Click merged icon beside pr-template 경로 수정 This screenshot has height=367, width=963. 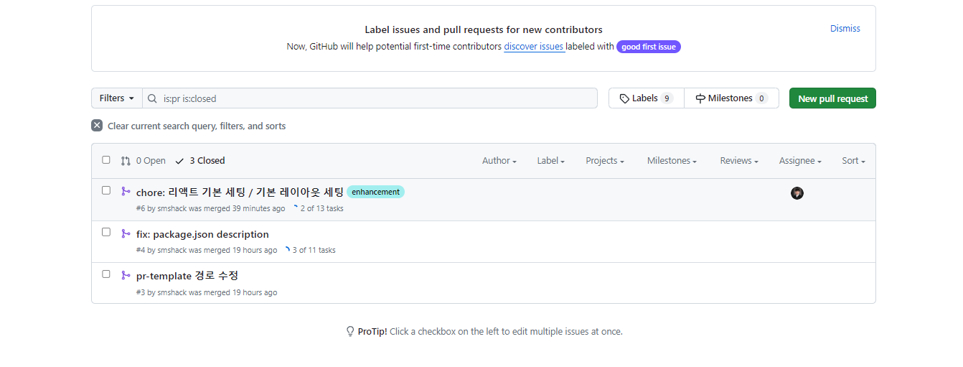(x=126, y=275)
